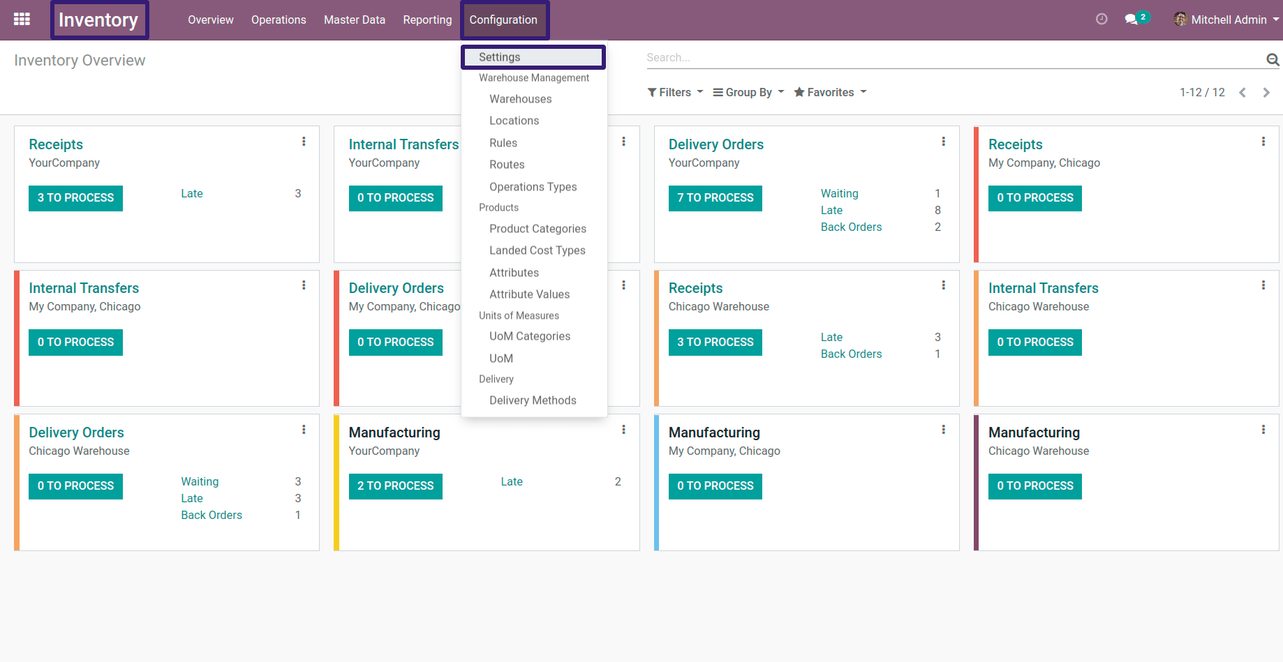Open Back Orders link on Chicago Warehouse Receipts
The height and width of the screenshot is (662, 1283).
tap(852, 354)
